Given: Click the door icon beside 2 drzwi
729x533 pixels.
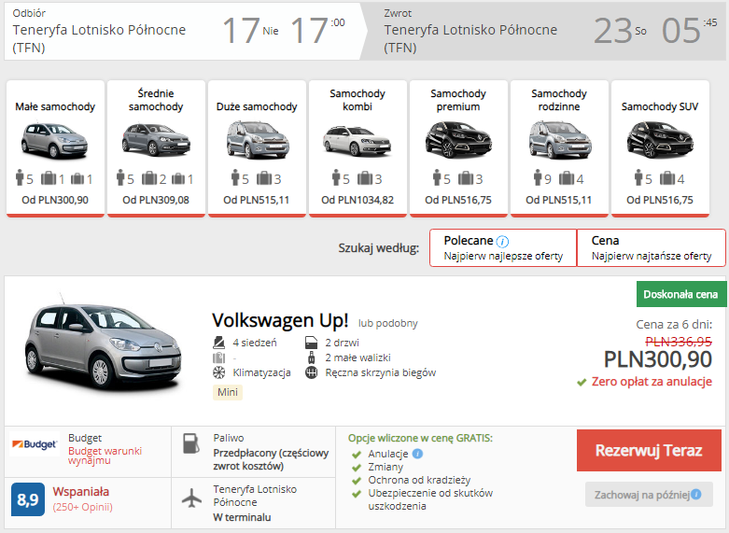Looking at the screenshot, I should [x=311, y=343].
